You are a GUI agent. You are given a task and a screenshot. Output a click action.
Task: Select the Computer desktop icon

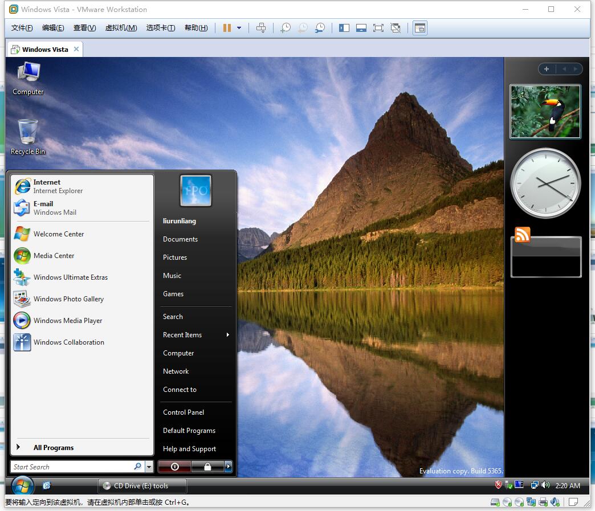pos(28,79)
